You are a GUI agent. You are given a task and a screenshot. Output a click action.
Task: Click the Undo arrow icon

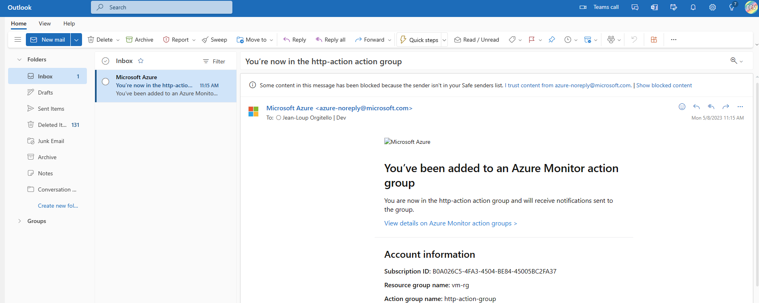point(634,40)
